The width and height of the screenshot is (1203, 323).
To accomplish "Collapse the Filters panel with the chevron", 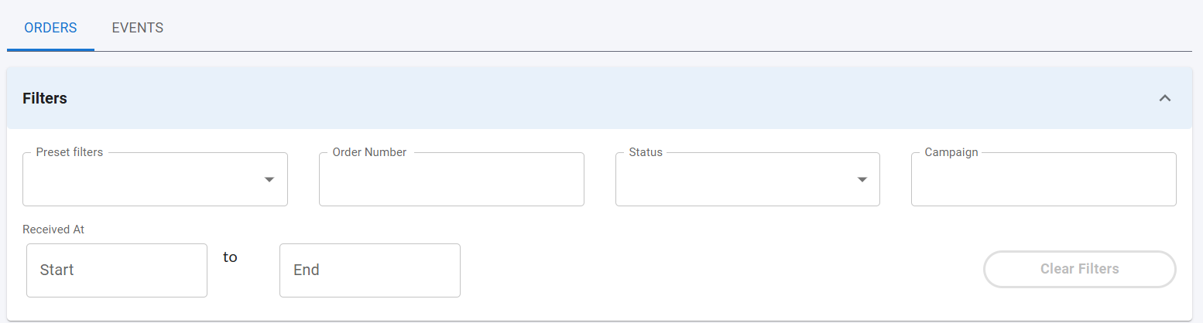I will point(1164,98).
